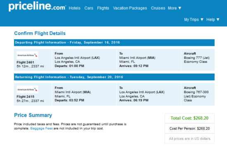This screenshot has width=227, height=151.
Task: Click departing flight American Airlines logo
Action: tap(27, 55)
